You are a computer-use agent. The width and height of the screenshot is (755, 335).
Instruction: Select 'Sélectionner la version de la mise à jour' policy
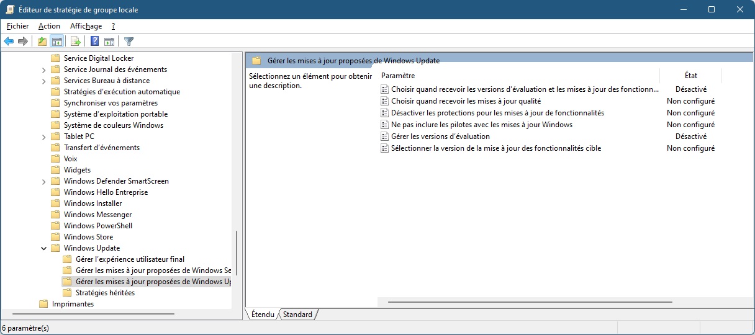pos(496,148)
